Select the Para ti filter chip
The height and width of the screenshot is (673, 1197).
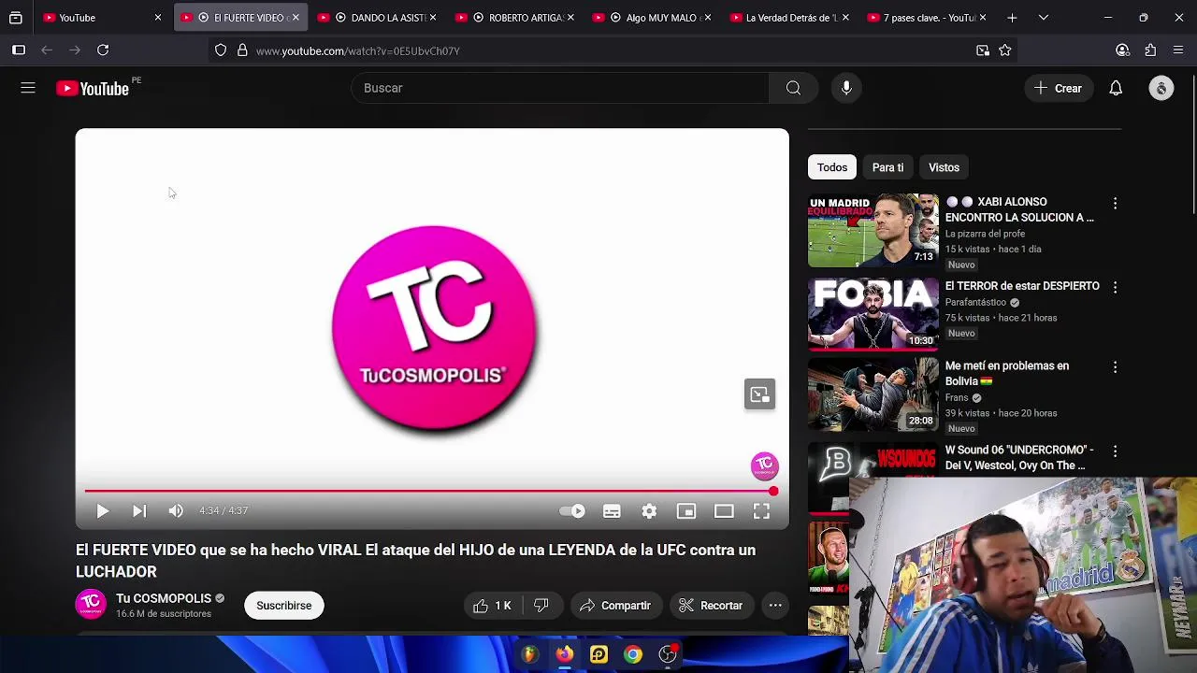pos(887,167)
